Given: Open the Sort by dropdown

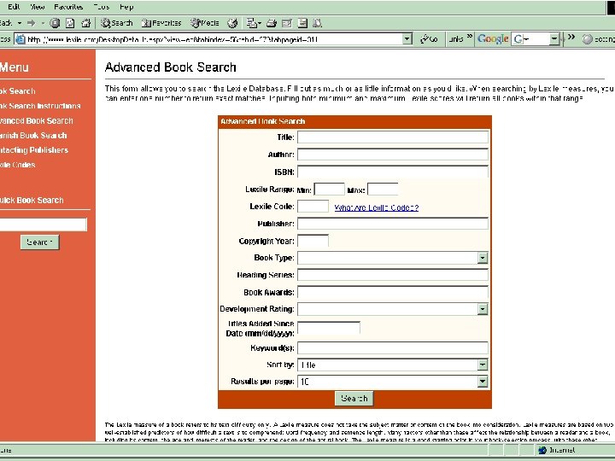Looking at the screenshot, I should click(x=393, y=365).
